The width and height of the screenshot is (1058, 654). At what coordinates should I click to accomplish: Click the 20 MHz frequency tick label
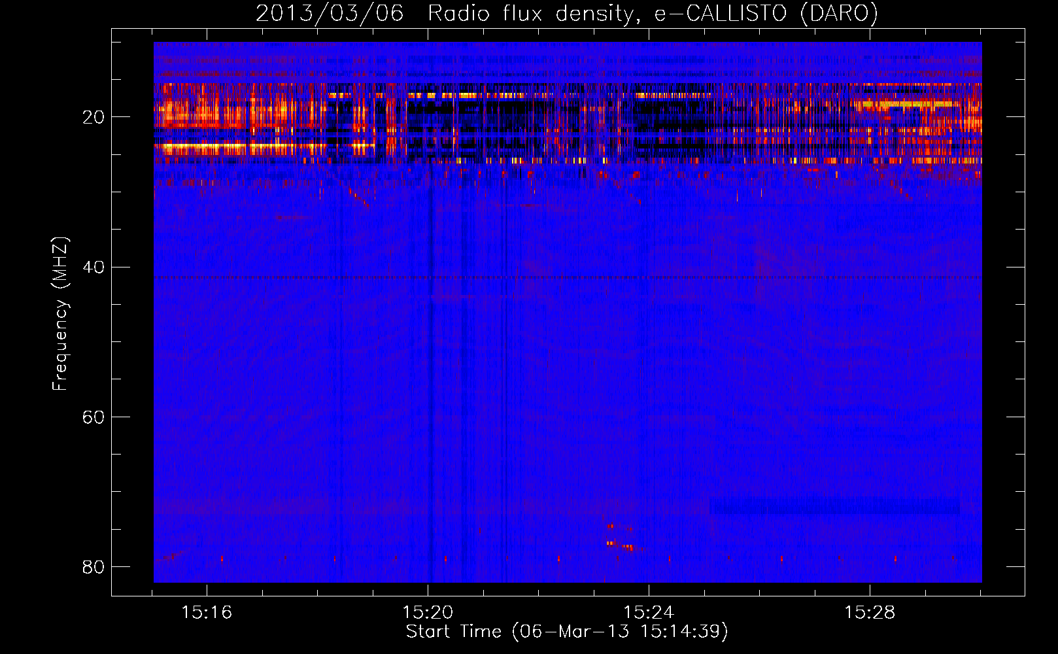point(94,117)
